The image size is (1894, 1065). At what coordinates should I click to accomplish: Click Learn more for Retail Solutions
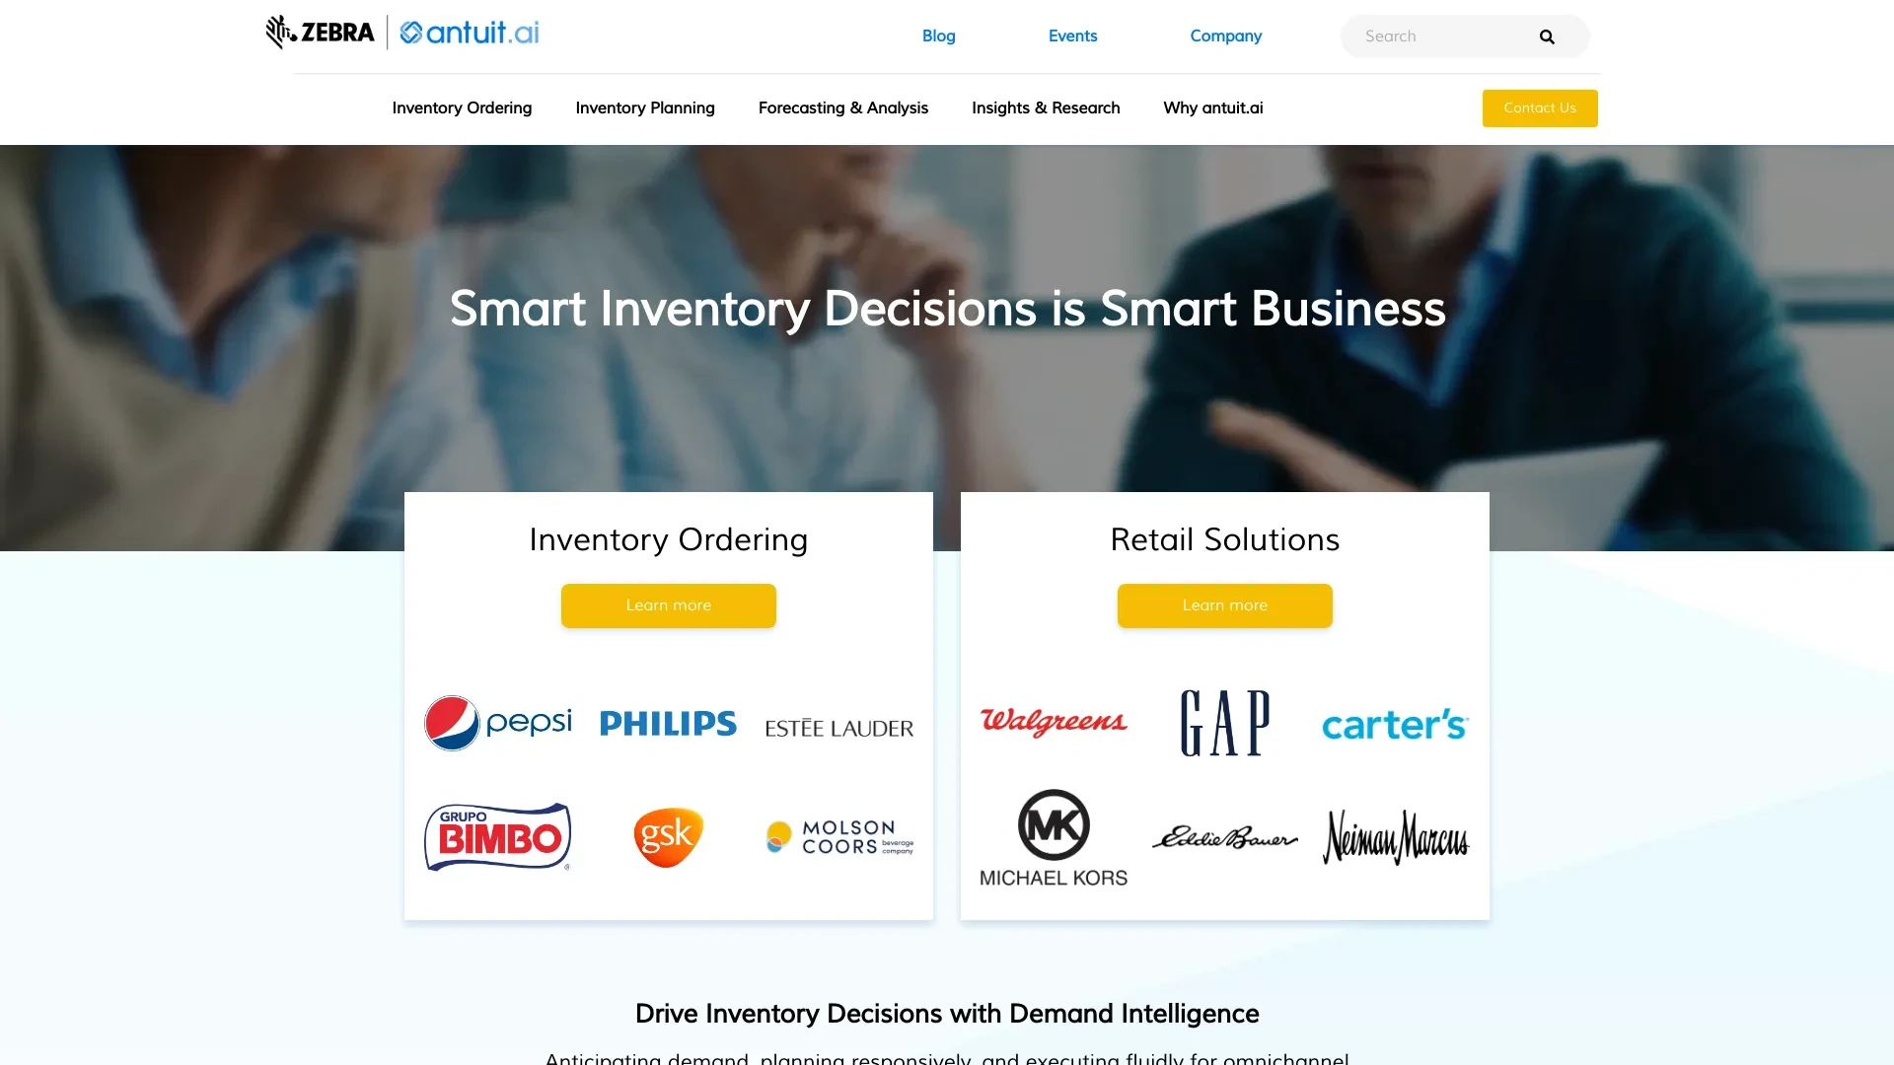pos(1224,604)
